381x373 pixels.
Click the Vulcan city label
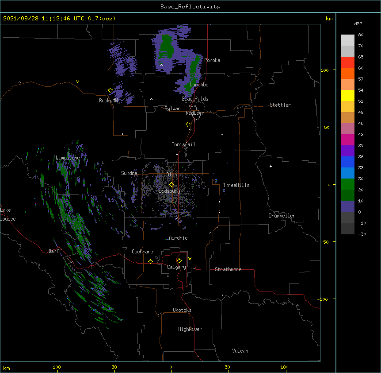click(x=240, y=351)
